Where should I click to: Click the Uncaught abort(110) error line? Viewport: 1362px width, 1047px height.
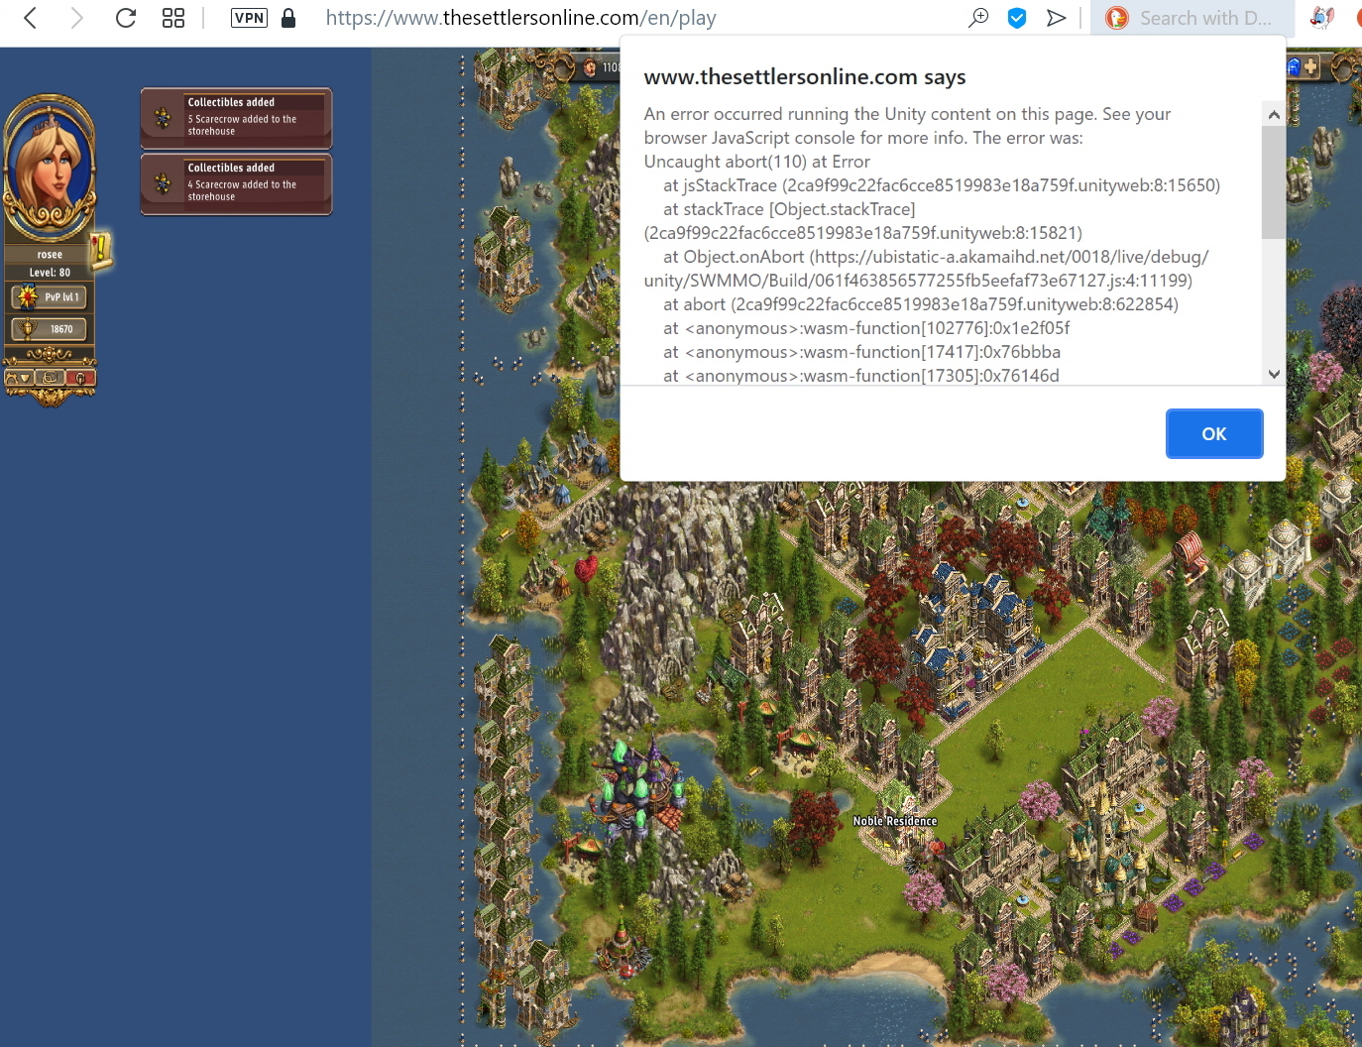point(756,162)
